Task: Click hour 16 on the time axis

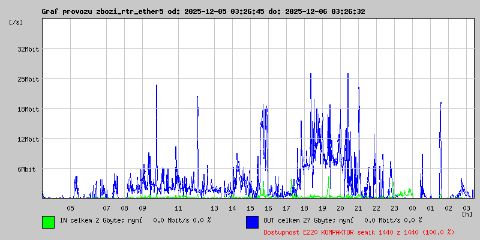Action: 268,208
